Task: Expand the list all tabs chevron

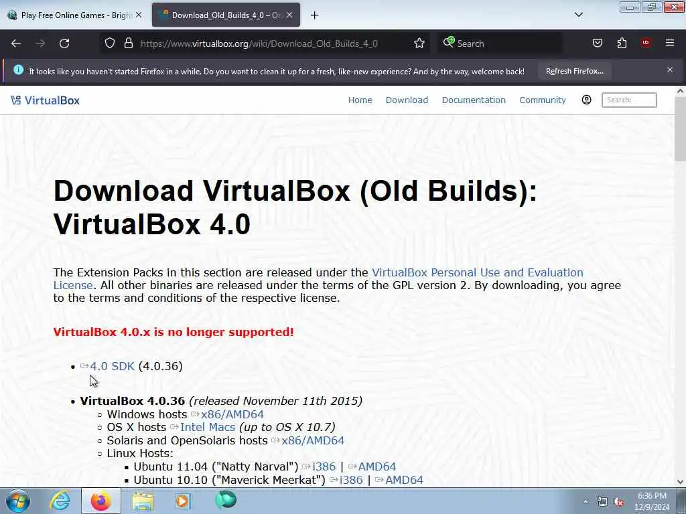Action: (x=578, y=15)
